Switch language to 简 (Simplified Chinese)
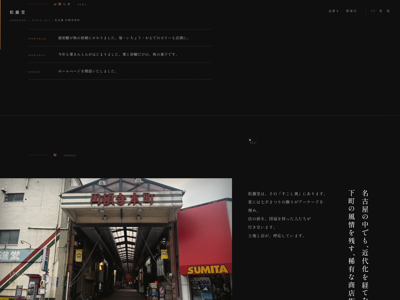 click(x=388, y=11)
